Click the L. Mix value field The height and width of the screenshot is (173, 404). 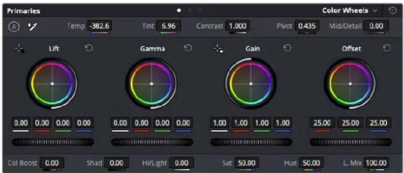pyautogui.click(x=377, y=163)
